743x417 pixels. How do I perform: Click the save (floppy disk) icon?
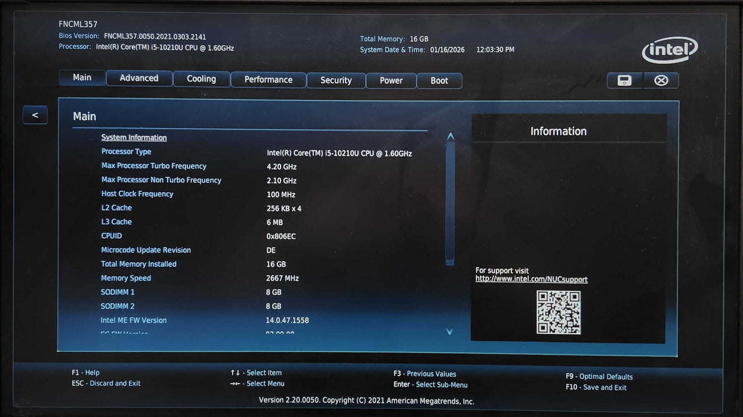click(624, 80)
